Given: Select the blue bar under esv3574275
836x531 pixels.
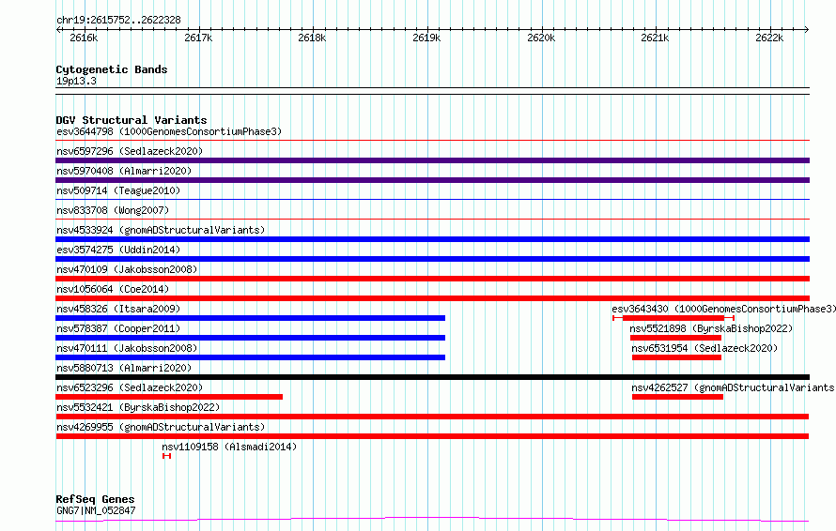Looking at the screenshot, I should coord(432,259).
